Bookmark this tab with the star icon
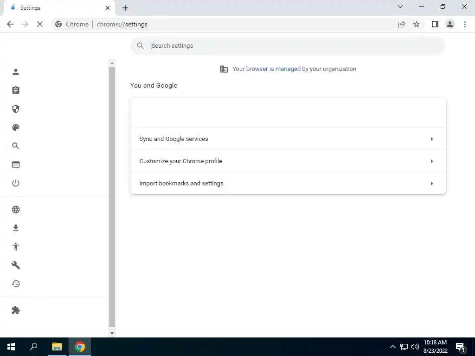The width and height of the screenshot is (475, 356). 417,24
